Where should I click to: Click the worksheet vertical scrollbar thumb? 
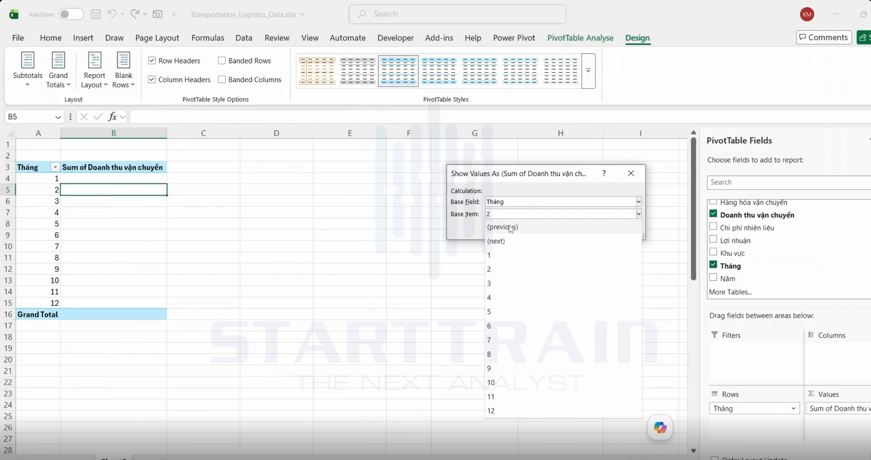pyautogui.click(x=693, y=209)
